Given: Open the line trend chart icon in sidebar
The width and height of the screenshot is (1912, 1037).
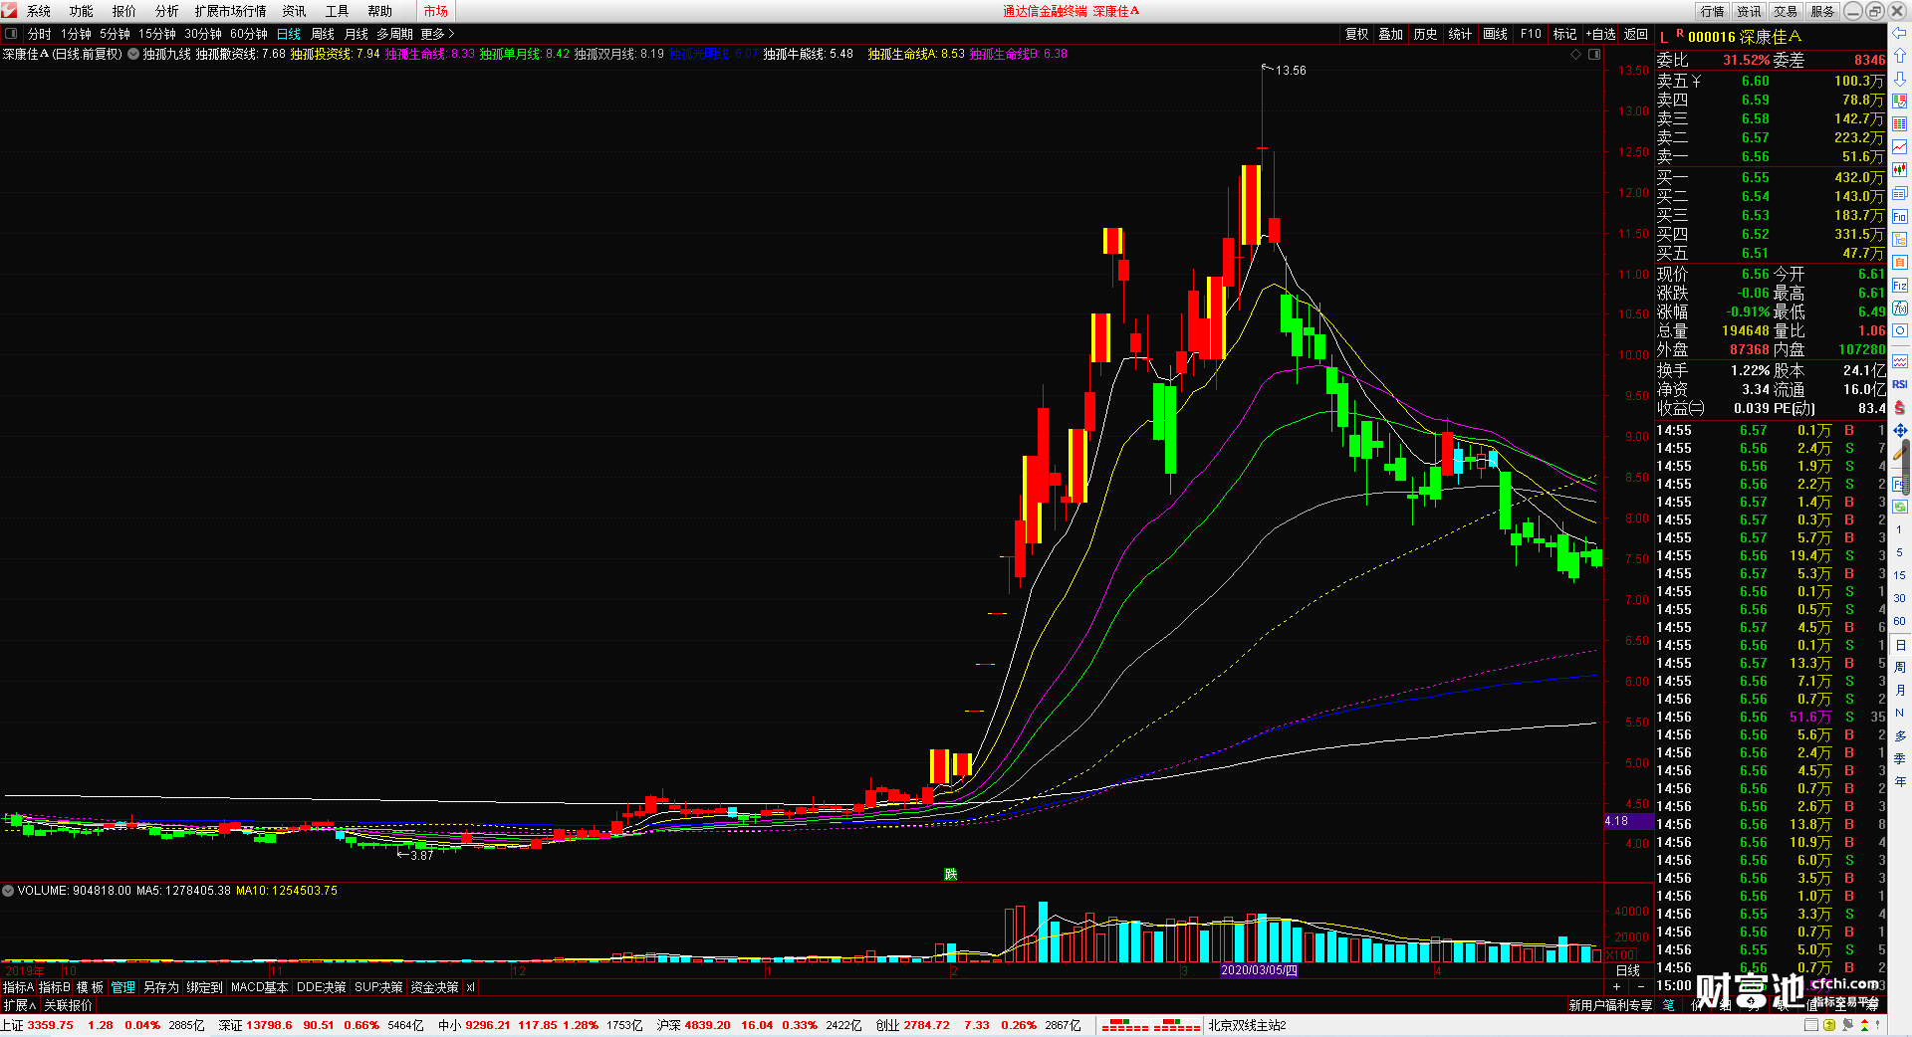Looking at the screenshot, I should 1900,147.
